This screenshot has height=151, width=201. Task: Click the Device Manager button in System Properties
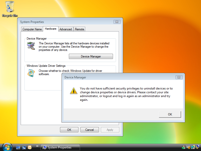coord(91,56)
